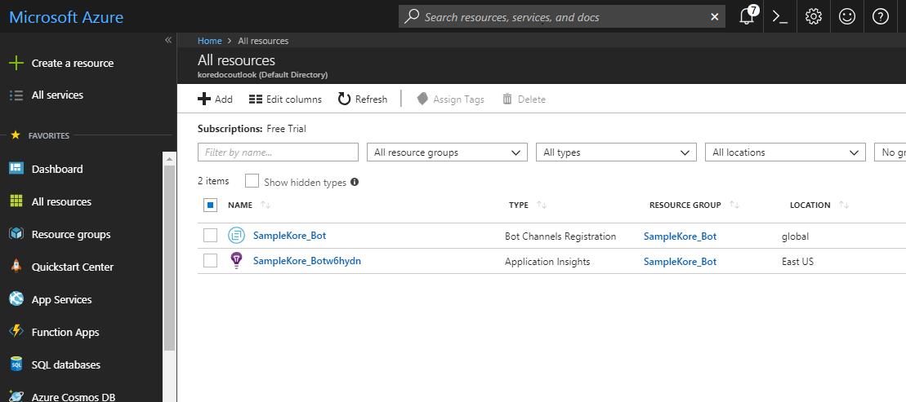
Task: Click the feedback smiley icon
Action: 847,17
